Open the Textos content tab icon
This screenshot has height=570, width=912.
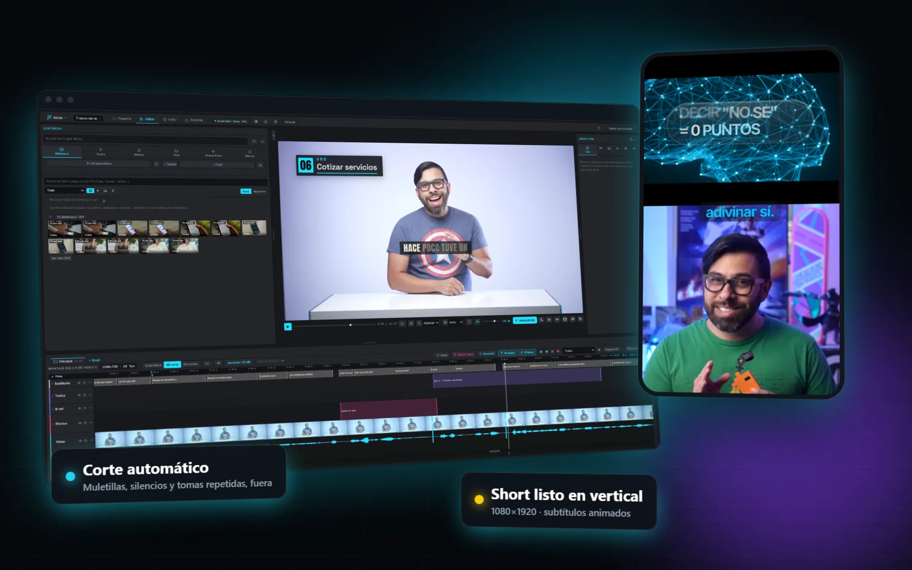pyautogui.click(x=101, y=150)
